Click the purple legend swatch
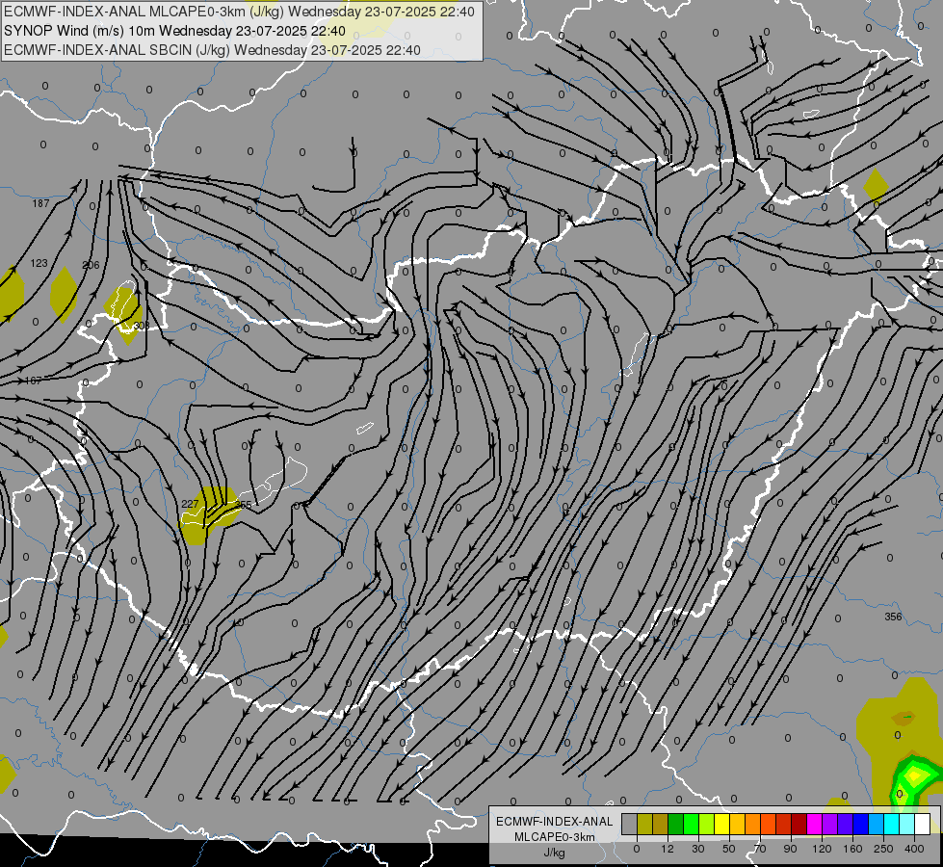The image size is (943, 867). 830,824
